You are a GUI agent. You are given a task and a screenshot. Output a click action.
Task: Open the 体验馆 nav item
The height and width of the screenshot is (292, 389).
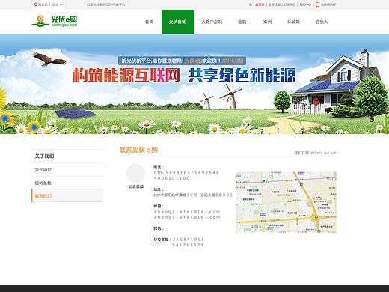[x=293, y=22]
